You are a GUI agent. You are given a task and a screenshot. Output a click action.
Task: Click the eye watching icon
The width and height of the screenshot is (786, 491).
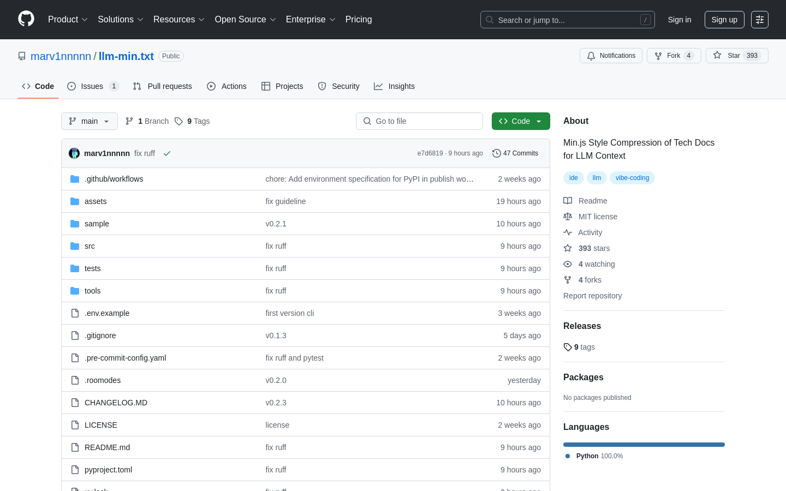coord(568,264)
